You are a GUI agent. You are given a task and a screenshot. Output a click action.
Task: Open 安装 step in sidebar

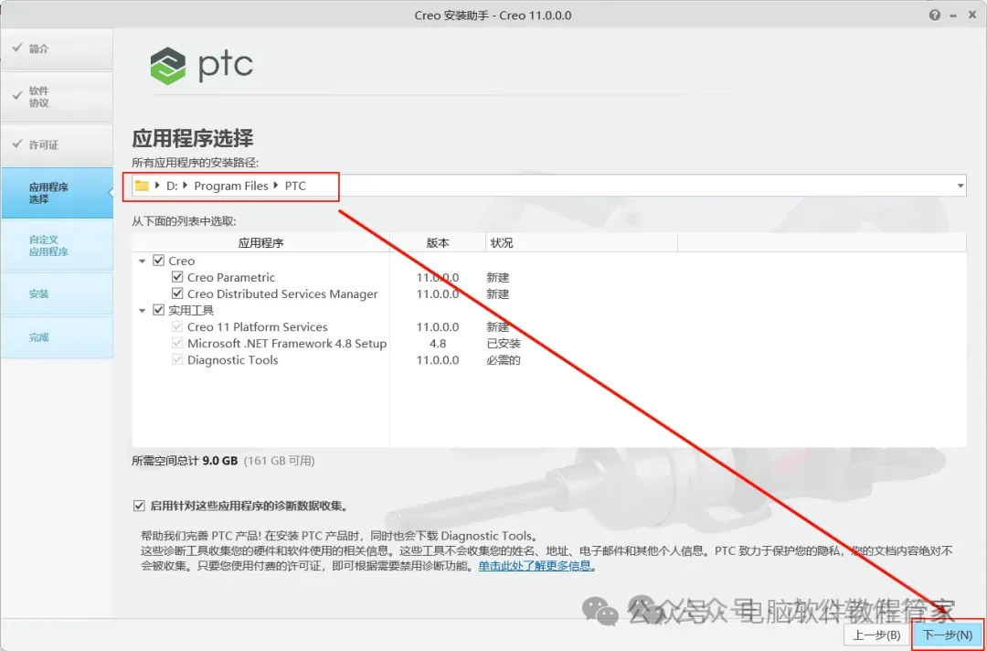click(x=58, y=293)
